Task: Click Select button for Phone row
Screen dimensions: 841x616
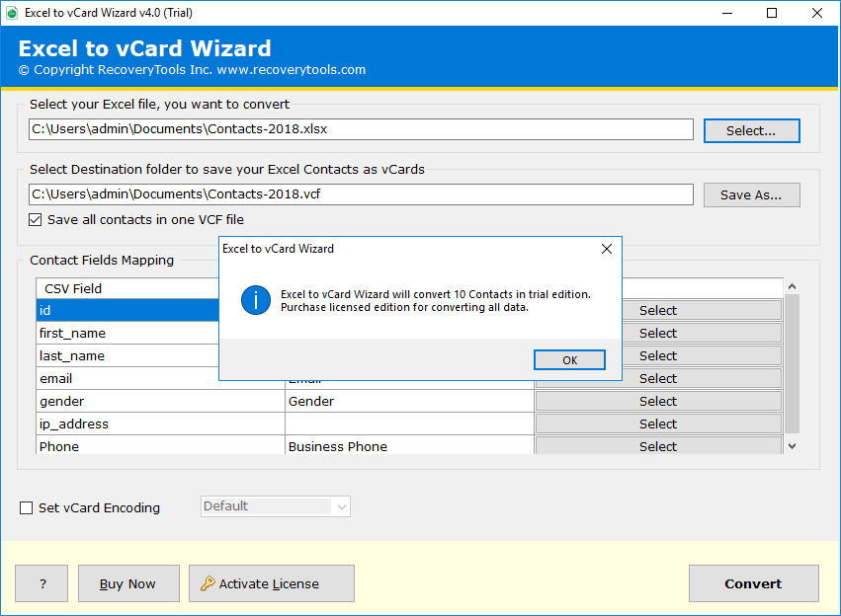Action: 658,445
